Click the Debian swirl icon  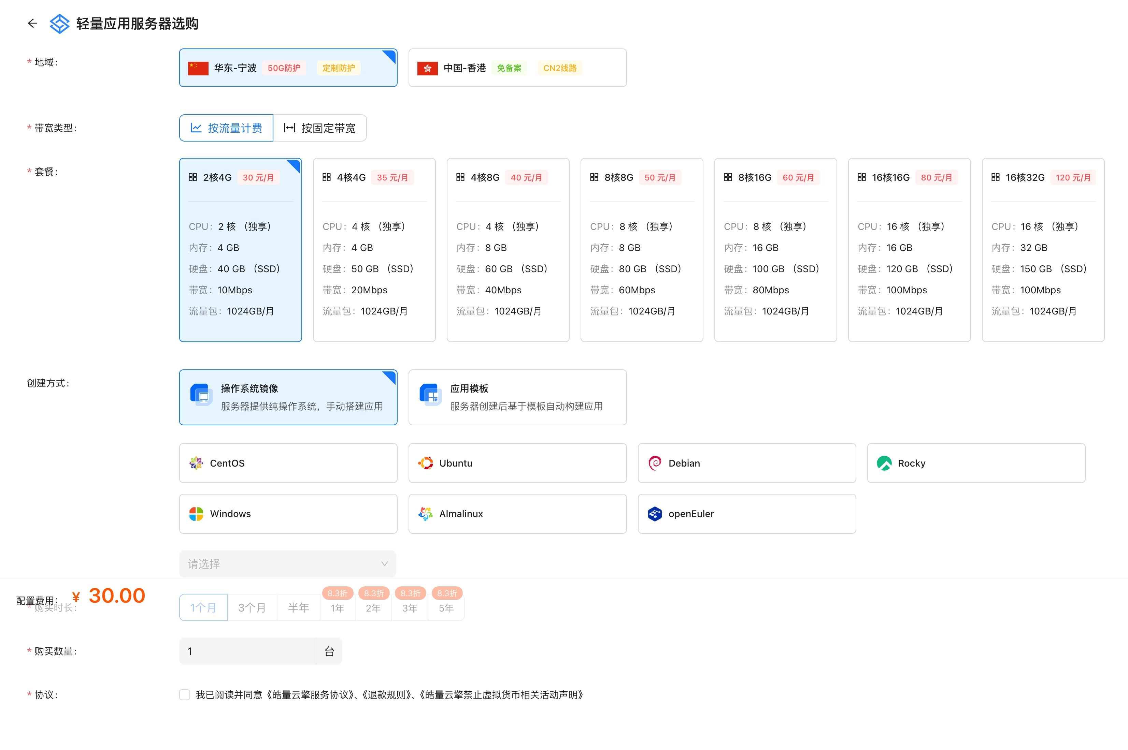point(655,463)
